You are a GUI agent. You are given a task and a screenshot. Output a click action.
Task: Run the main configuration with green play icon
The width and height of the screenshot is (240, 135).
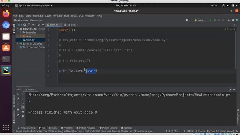(210, 20)
